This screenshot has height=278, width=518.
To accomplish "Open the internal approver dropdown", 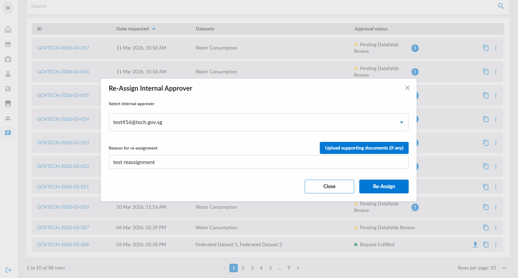I will [x=258, y=122].
